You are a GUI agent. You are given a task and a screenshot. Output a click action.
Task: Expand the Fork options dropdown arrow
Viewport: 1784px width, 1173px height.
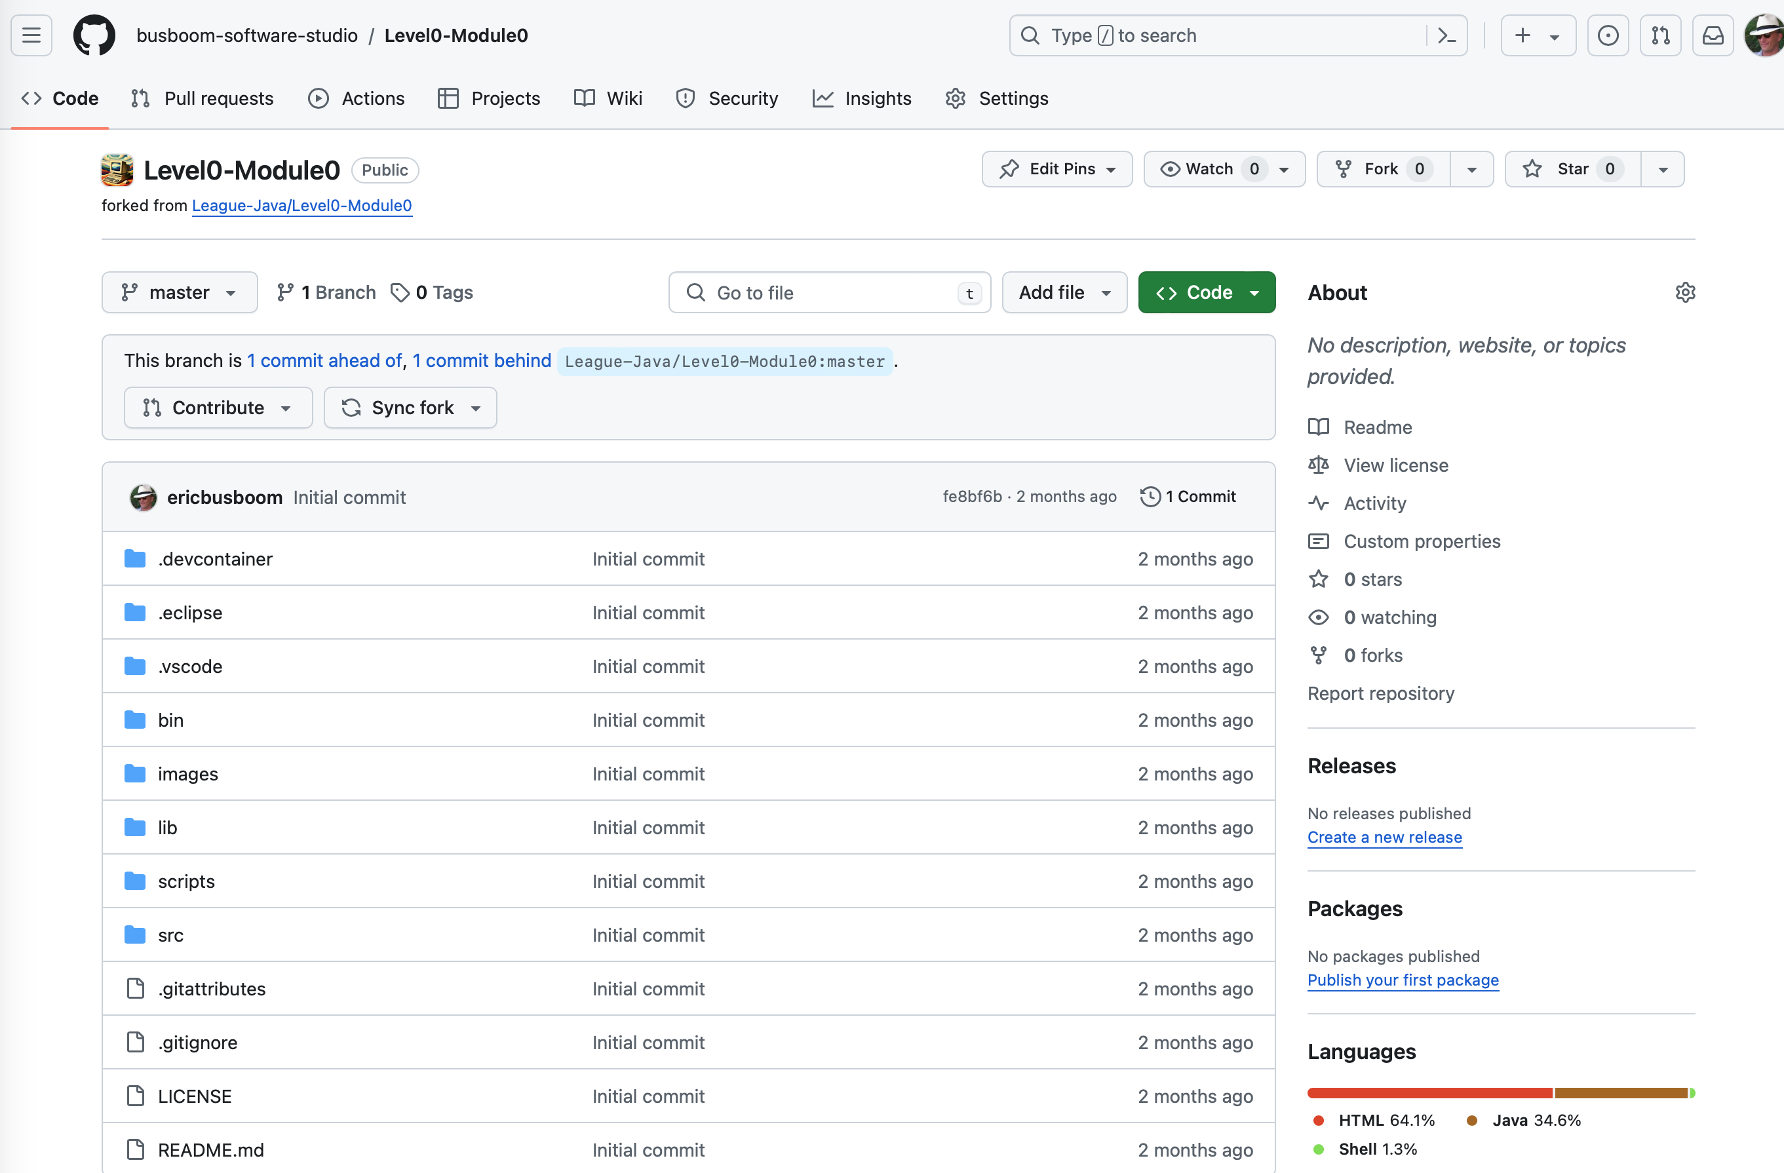1471,169
